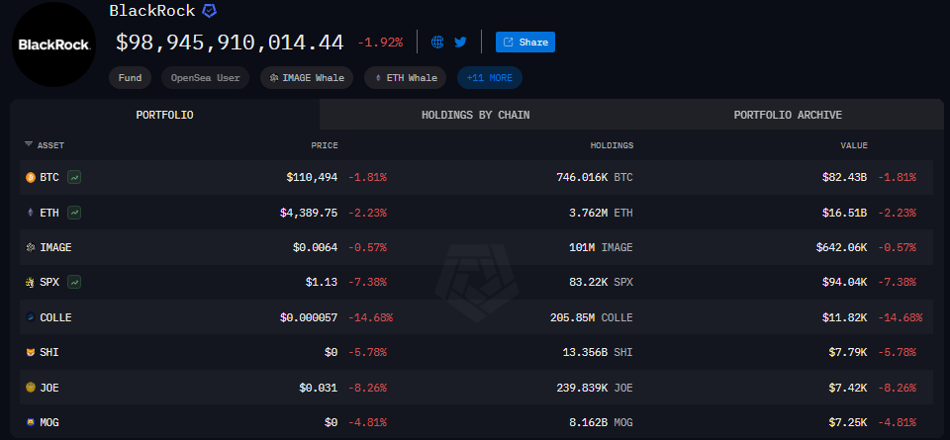Click the ETH price chart icon
The width and height of the screenshot is (950, 440).
pos(75,213)
